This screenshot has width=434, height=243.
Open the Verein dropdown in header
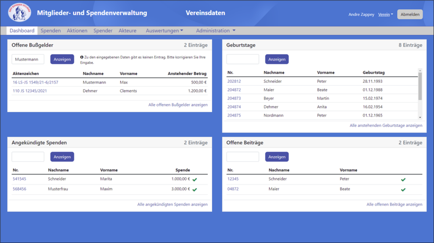click(x=386, y=14)
